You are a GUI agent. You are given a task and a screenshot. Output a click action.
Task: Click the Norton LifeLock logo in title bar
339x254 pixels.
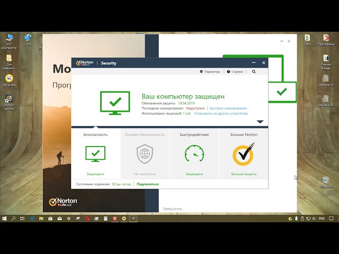pyautogui.click(x=85, y=63)
